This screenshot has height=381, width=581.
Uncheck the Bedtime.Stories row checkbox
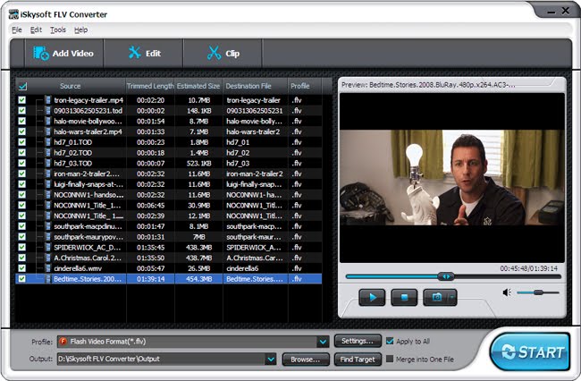point(21,279)
